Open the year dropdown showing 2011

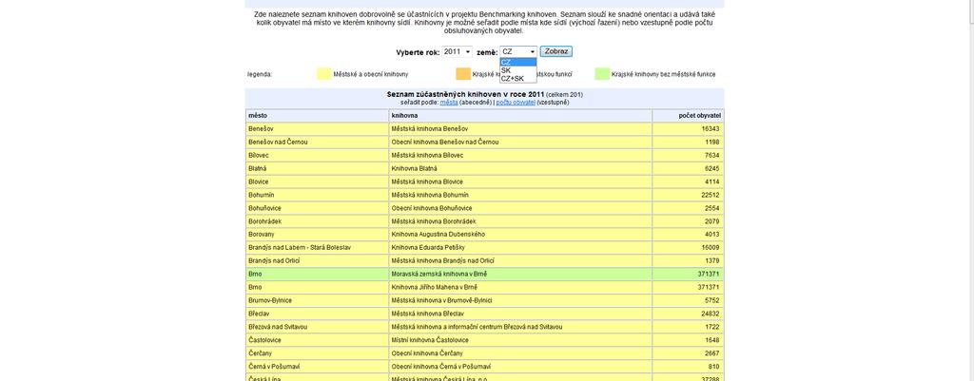tap(458, 52)
